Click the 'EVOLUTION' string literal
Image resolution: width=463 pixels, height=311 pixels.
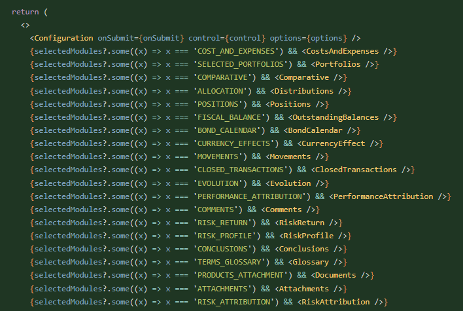click(218, 183)
